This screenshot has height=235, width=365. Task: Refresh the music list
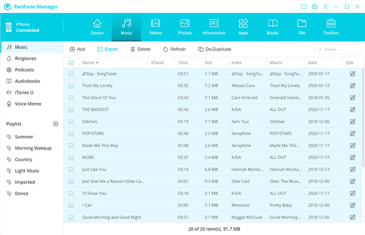coord(174,49)
